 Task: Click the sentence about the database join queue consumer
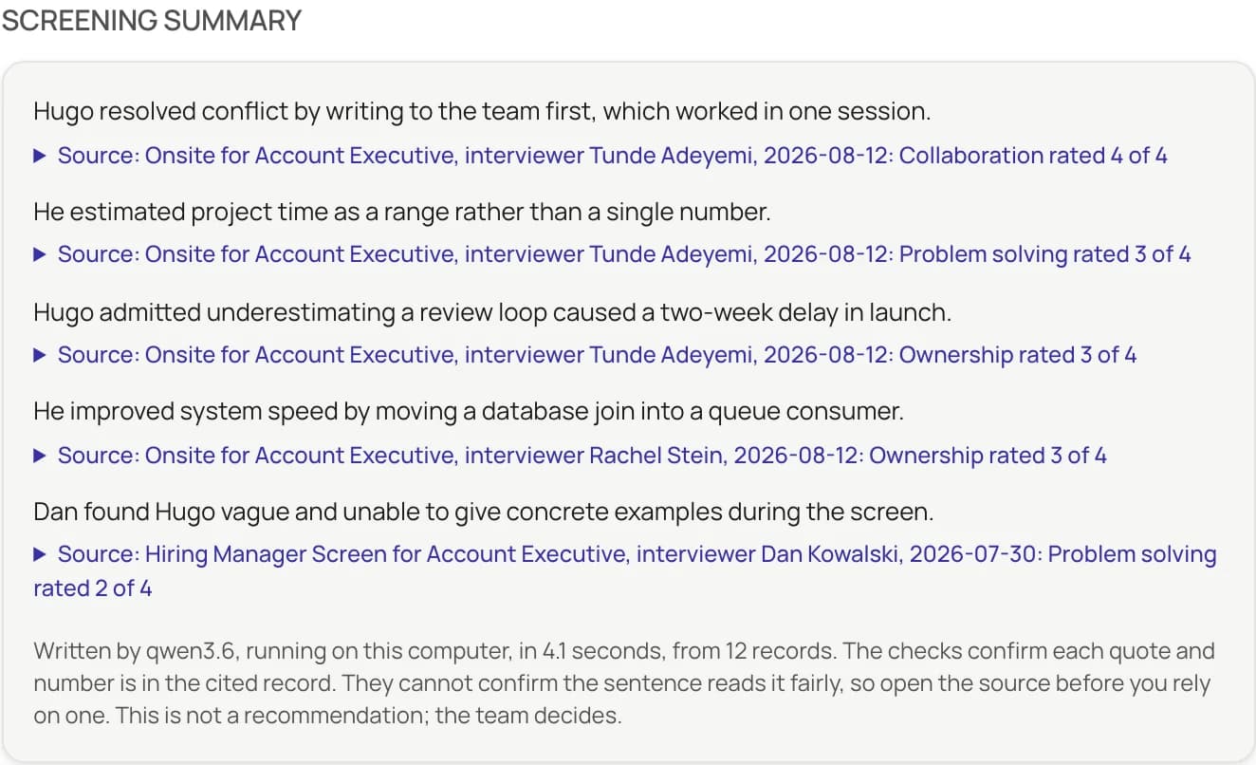coord(469,412)
